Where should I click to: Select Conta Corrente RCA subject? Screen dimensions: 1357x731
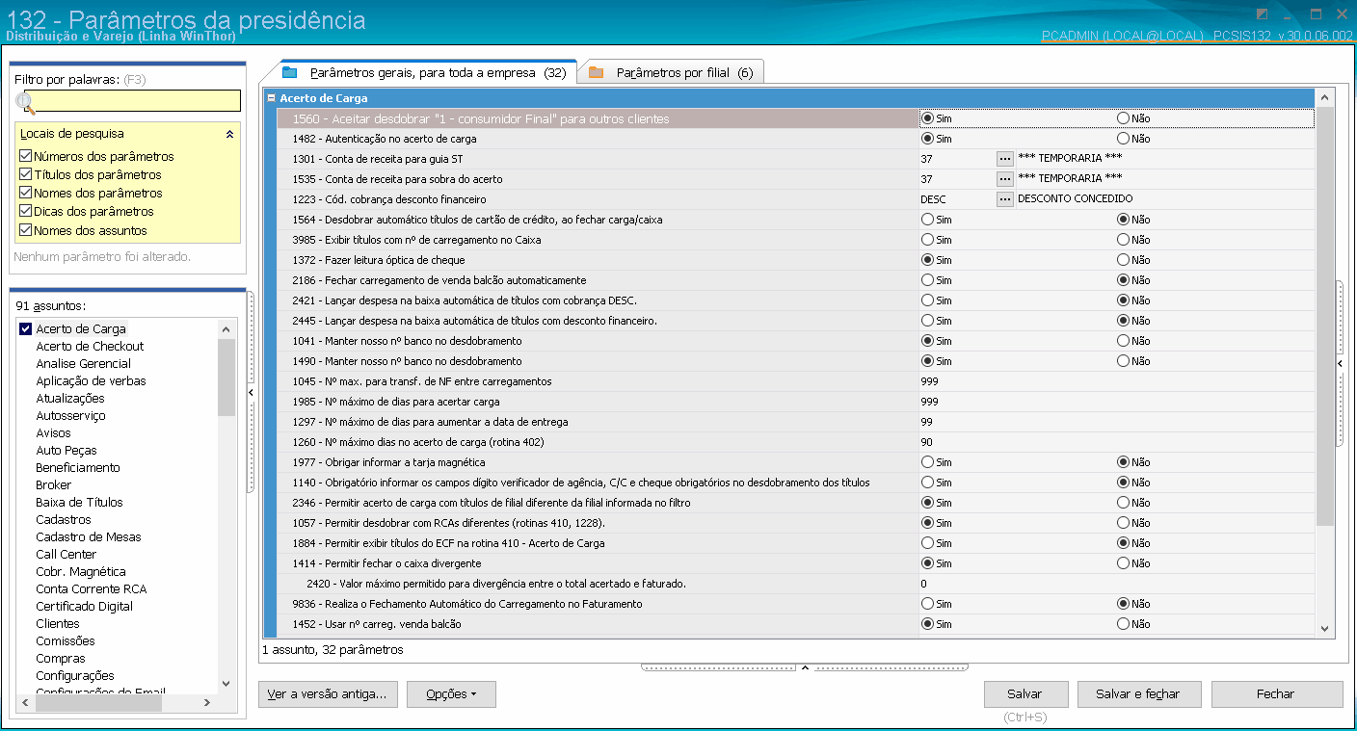(x=91, y=589)
